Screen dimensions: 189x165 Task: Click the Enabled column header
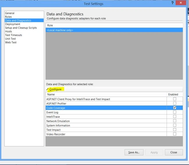click(173, 94)
